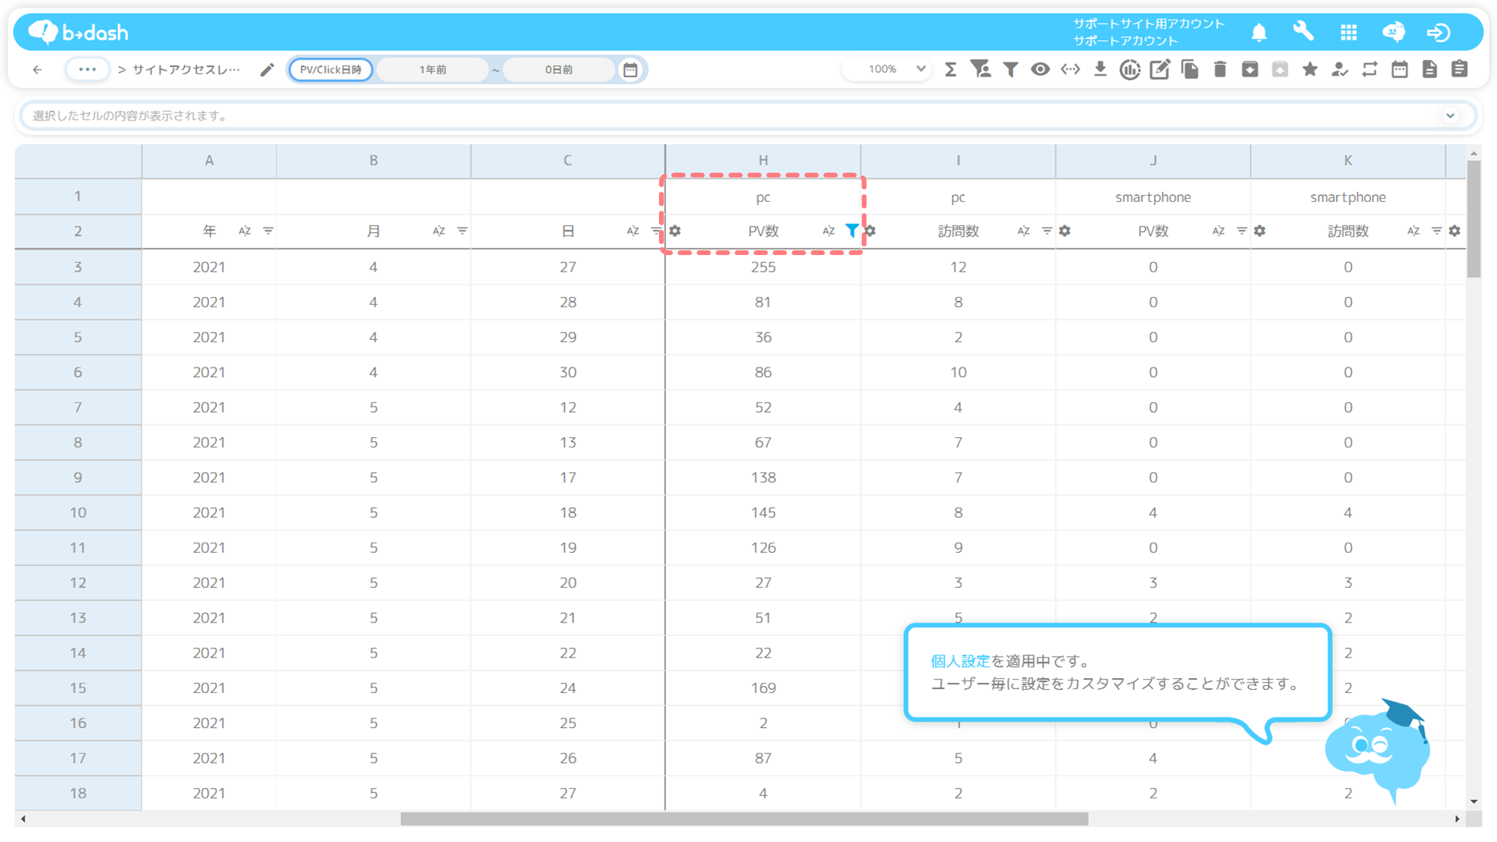
Task: Sort the 日 column A-Z
Action: pyautogui.click(x=633, y=231)
